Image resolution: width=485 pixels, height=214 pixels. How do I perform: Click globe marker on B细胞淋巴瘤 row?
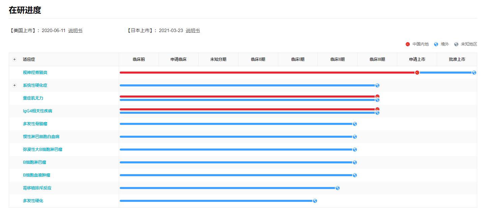click(354, 162)
